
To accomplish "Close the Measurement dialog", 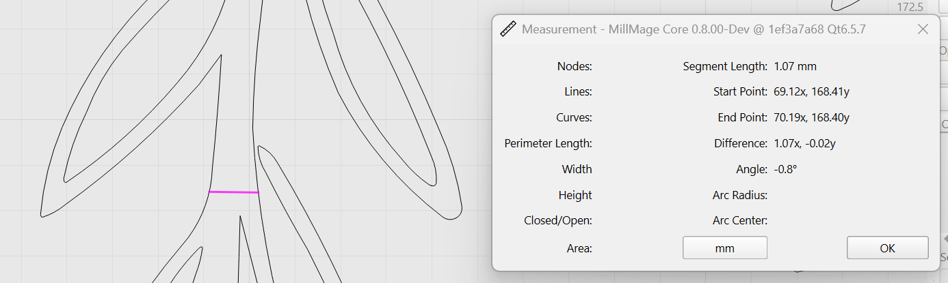I will tap(923, 29).
